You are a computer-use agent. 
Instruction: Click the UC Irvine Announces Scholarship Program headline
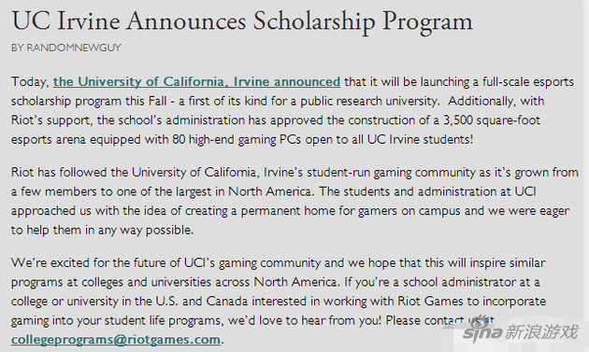pyautogui.click(x=242, y=21)
